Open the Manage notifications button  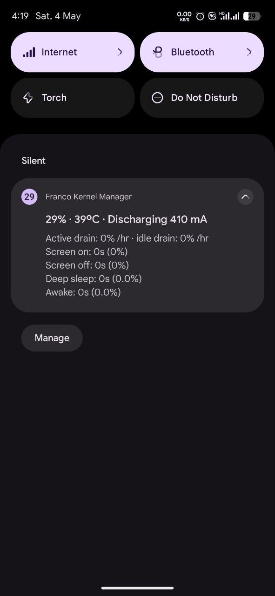pos(52,338)
